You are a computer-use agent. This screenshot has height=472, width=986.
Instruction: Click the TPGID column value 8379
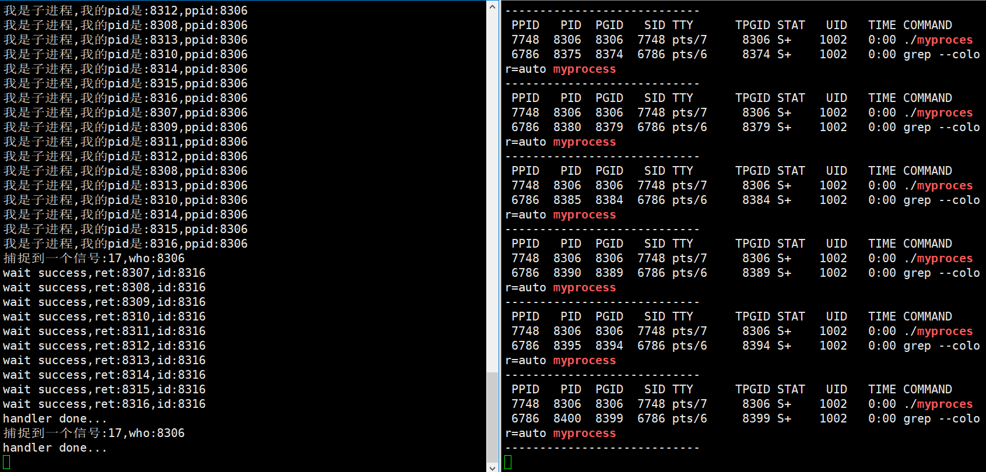point(756,127)
